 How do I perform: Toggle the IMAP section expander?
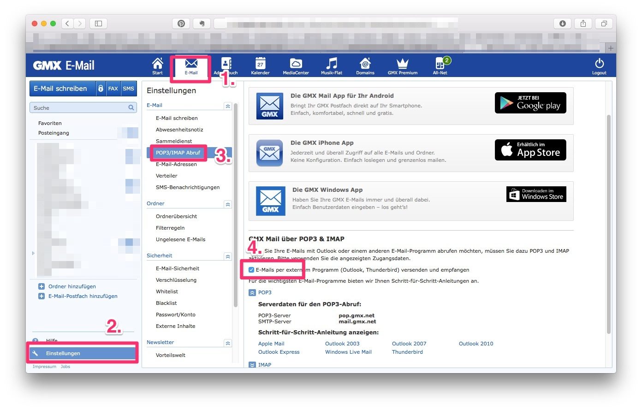pos(252,365)
